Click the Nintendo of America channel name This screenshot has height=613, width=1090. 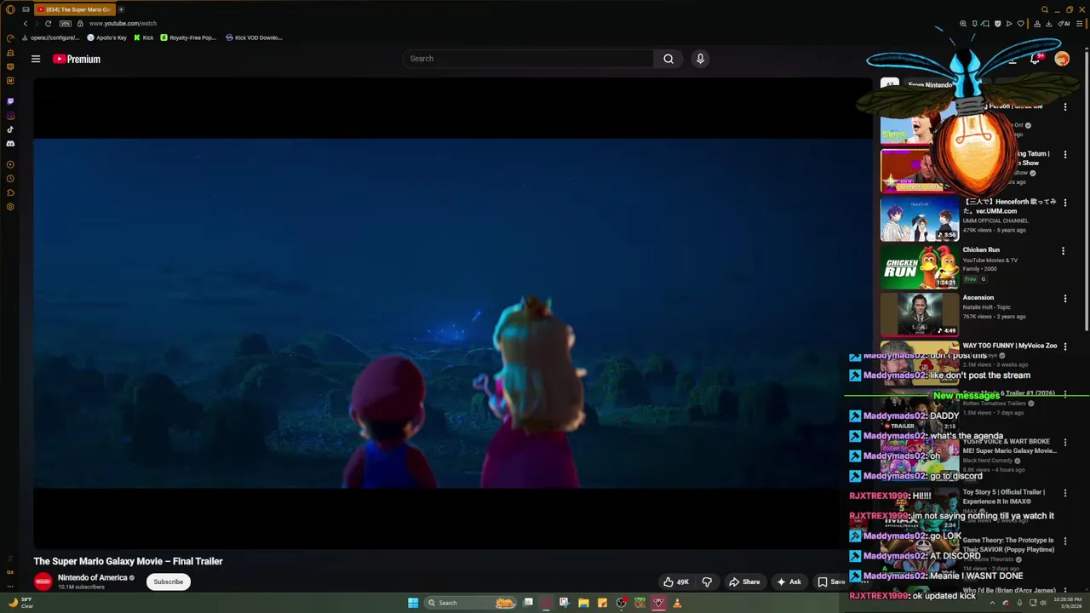[x=92, y=577]
